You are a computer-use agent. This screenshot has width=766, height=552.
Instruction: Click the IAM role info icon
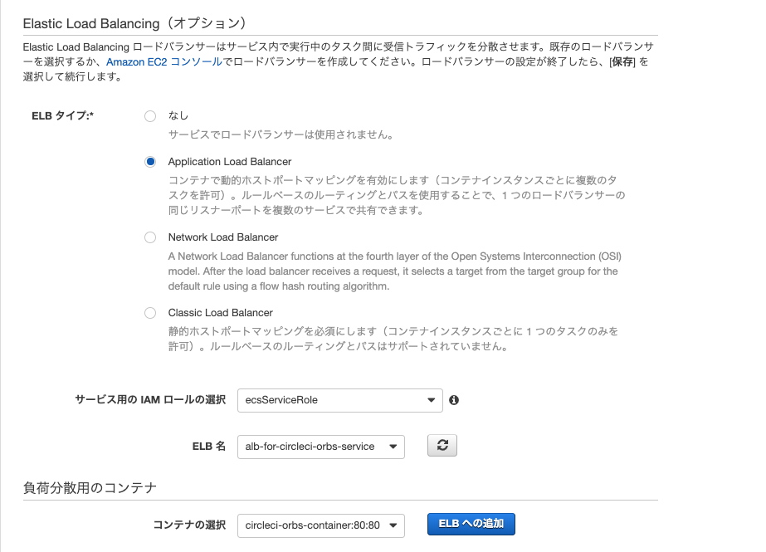tap(454, 400)
